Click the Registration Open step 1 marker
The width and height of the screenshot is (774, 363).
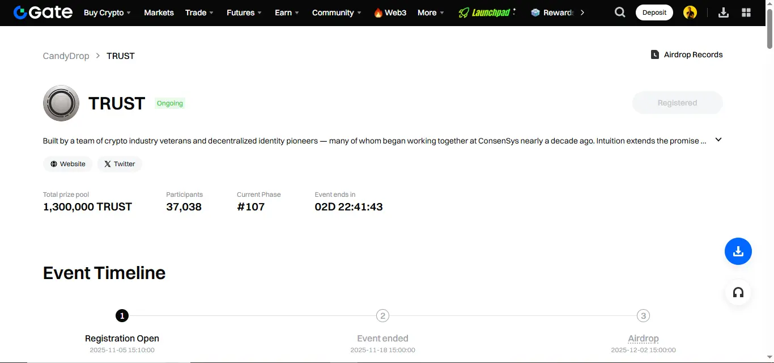pyautogui.click(x=122, y=315)
